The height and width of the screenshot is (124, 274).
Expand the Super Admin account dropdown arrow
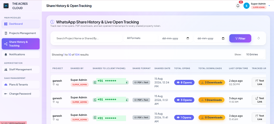[269, 5]
